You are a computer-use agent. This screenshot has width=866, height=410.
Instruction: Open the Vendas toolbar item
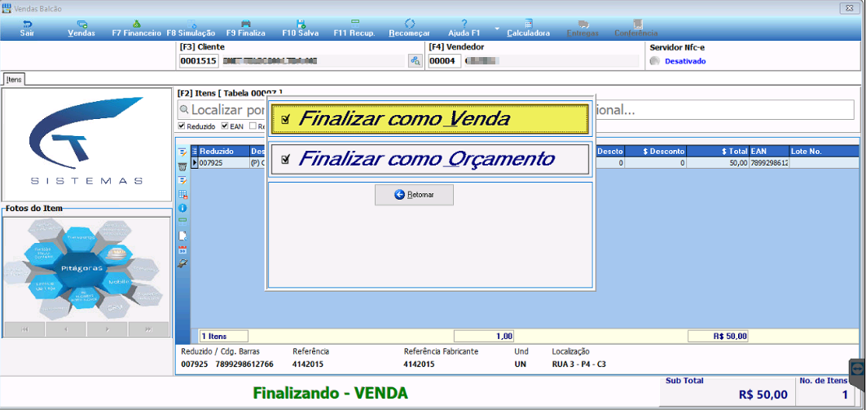[81, 29]
